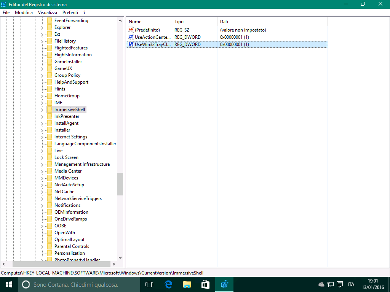Expand the Parental Controls tree node
The image size is (390, 292).
pyautogui.click(x=42, y=247)
